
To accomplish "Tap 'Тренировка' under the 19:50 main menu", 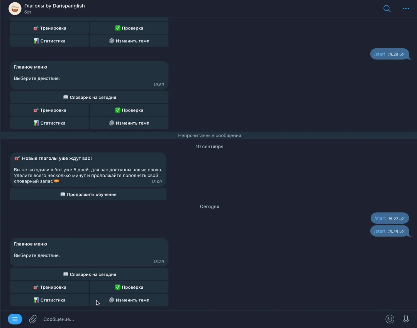I will point(49,110).
